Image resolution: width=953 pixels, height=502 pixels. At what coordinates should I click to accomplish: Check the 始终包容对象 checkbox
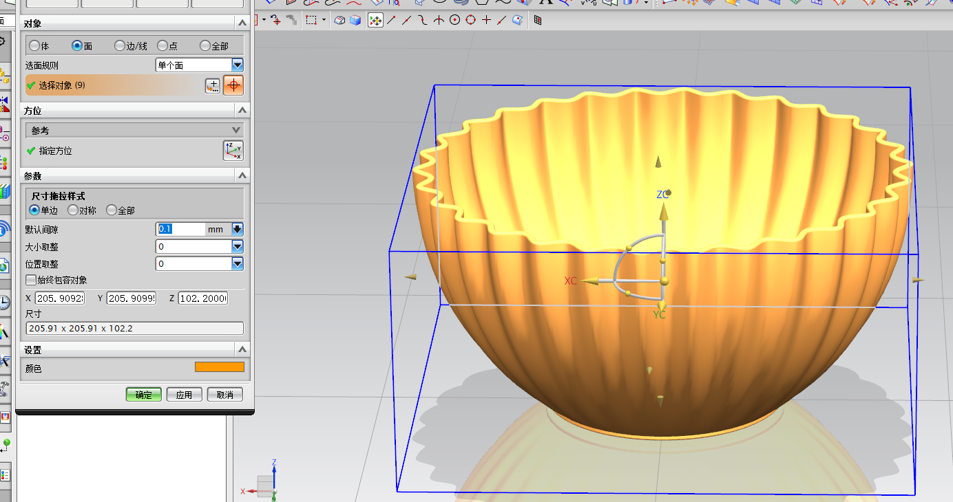click(x=31, y=280)
